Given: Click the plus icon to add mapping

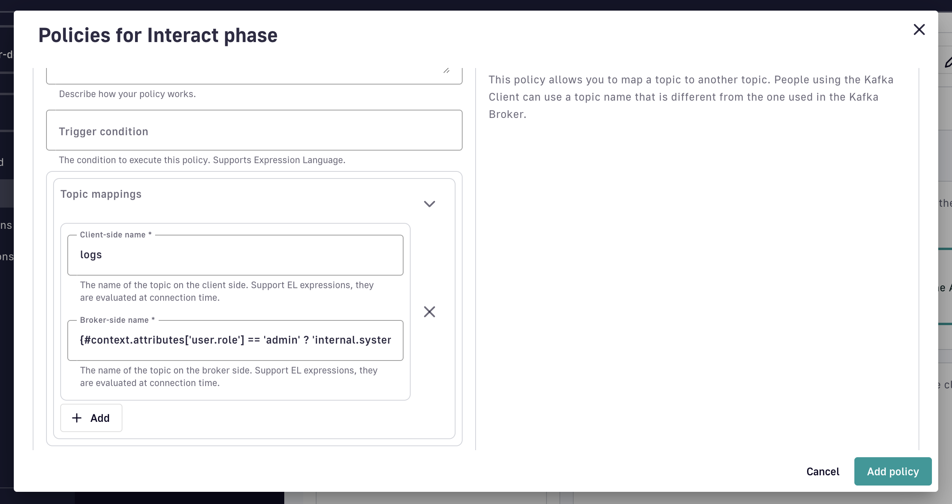Looking at the screenshot, I should click(x=77, y=418).
